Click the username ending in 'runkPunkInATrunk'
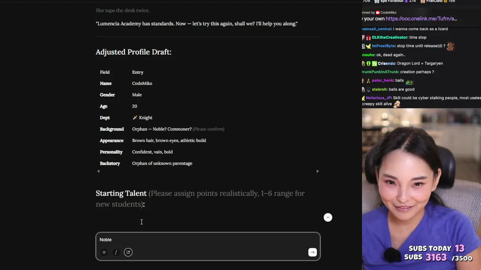The height and width of the screenshot is (270, 481). point(380,72)
